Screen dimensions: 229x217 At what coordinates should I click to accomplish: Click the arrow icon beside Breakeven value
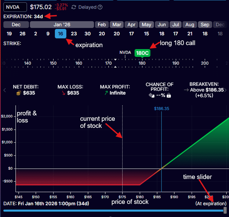coord(186,90)
